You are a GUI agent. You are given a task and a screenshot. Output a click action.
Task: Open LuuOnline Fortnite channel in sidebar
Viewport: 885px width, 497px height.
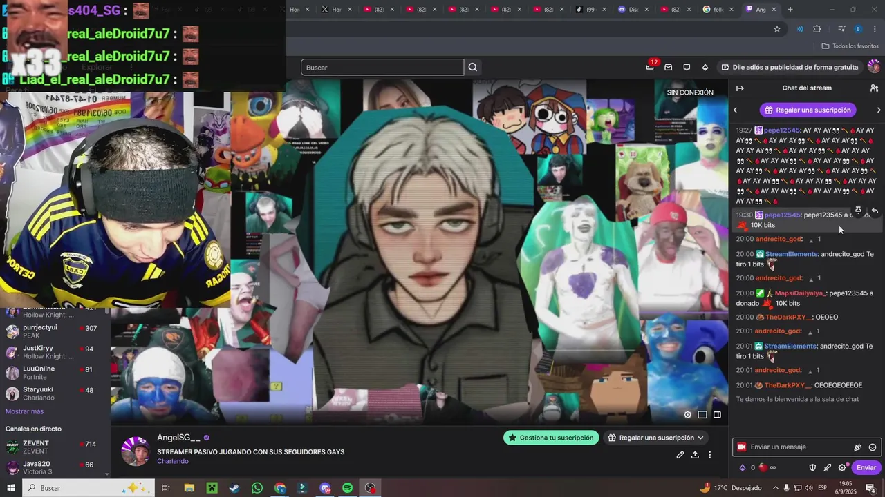pyautogui.click(x=55, y=373)
